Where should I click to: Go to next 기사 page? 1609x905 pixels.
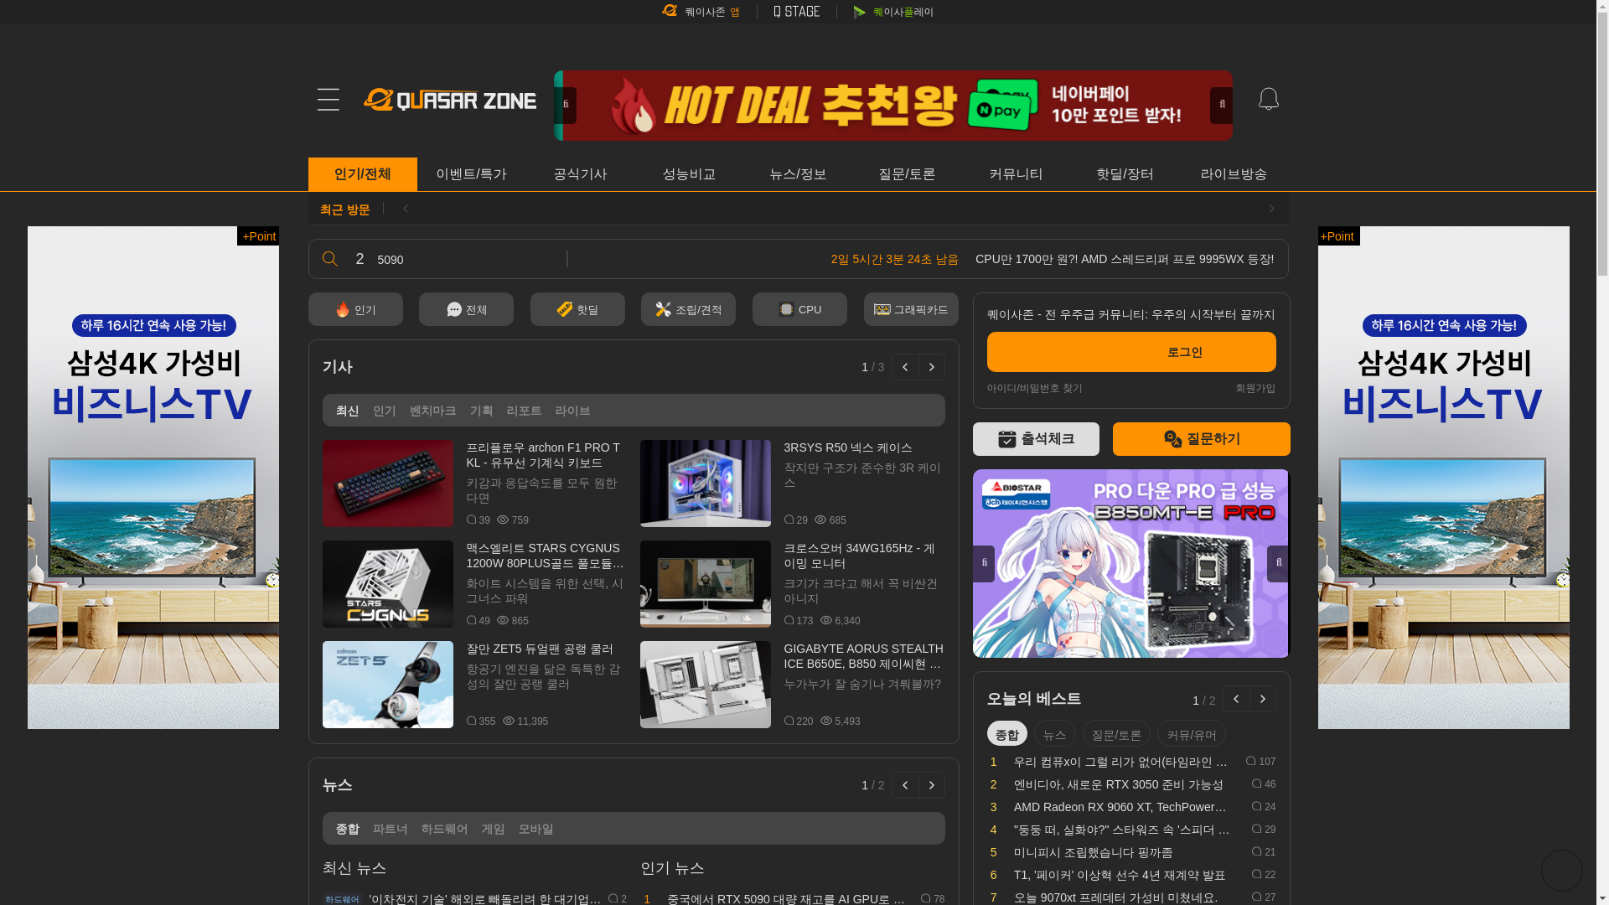[x=932, y=367]
